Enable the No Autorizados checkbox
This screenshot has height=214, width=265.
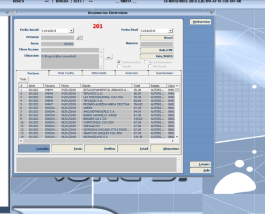(x=146, y=62)
